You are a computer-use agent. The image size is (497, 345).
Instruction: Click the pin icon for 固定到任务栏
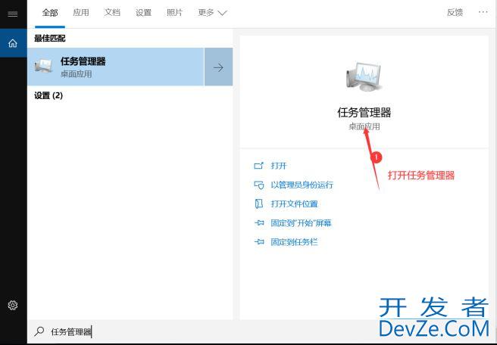point(258,242)
